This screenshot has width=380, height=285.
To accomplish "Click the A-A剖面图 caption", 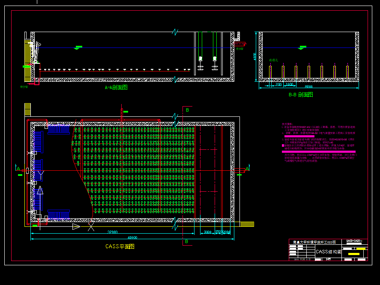I will pyautogui.click(x=116, y=88).
